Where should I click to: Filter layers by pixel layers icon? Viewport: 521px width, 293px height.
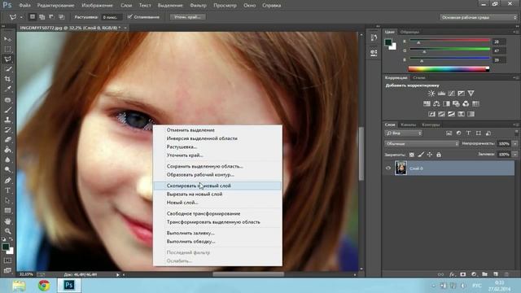(x=449, y=133)
